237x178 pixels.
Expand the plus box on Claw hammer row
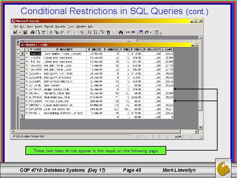coord(27,85)
